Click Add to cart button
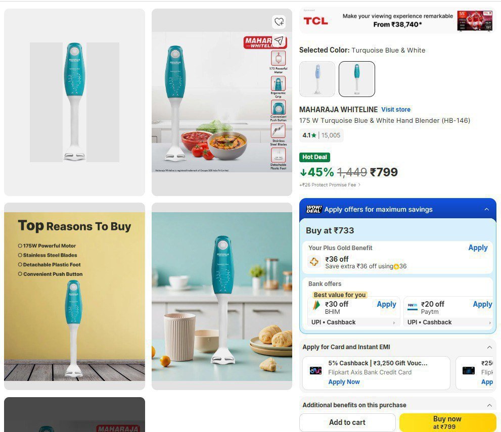 click(x=347, y=422)
